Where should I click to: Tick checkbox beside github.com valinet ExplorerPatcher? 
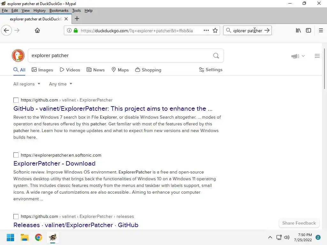pos(16,100)
